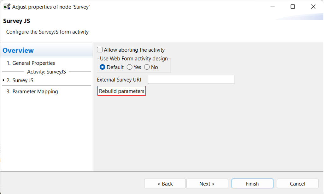The width and height of the screenshot is (324, 194).
Task: Proceed with the Next > button
Action: coord(207,184)
